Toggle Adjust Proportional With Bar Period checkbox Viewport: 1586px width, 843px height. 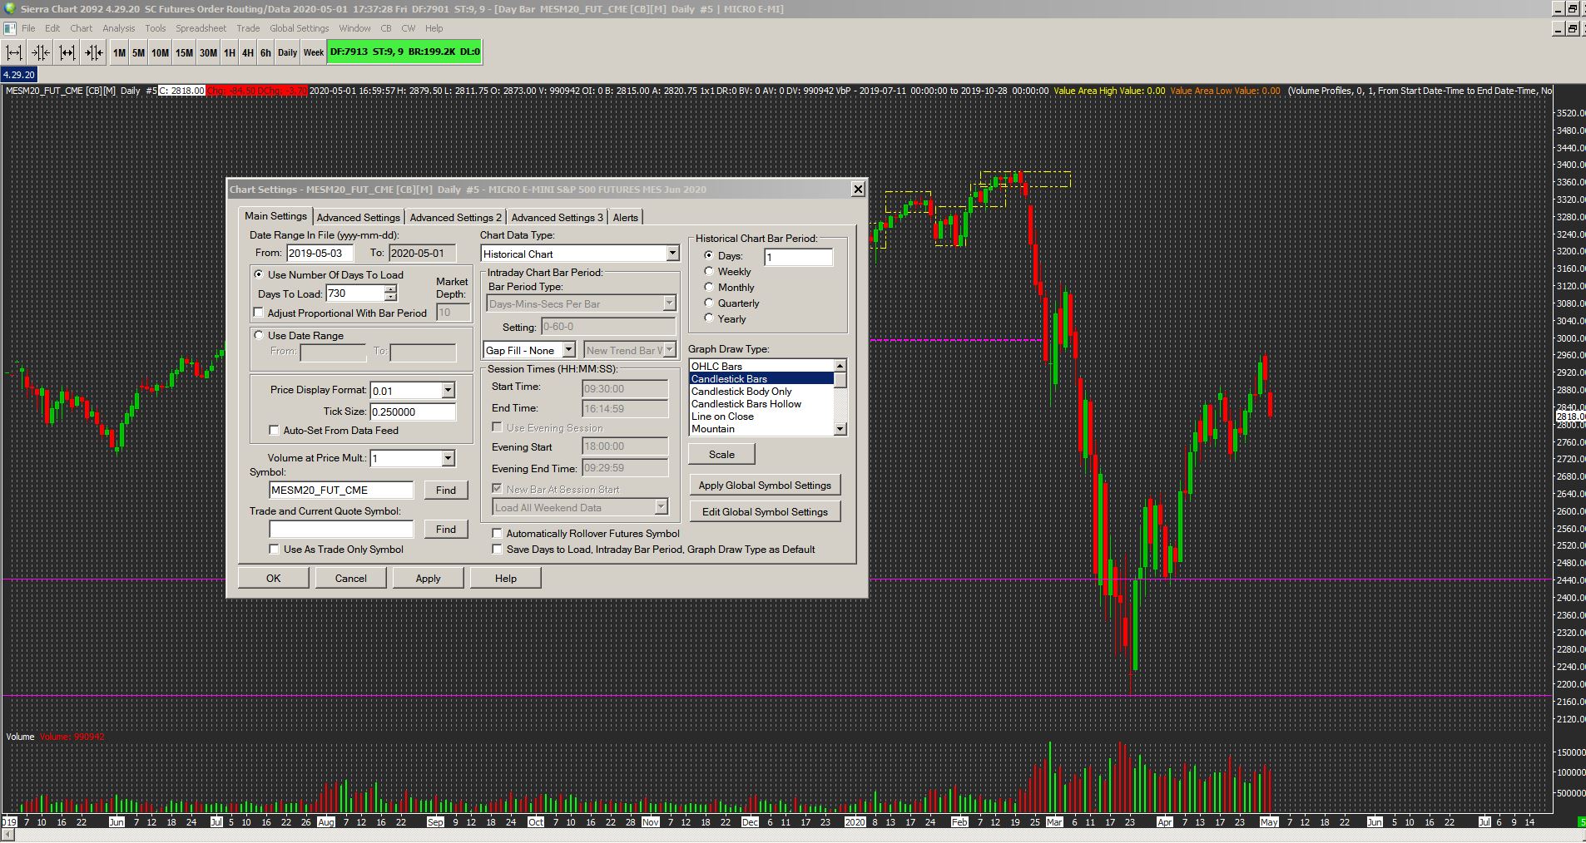click(x=258, y=313)
